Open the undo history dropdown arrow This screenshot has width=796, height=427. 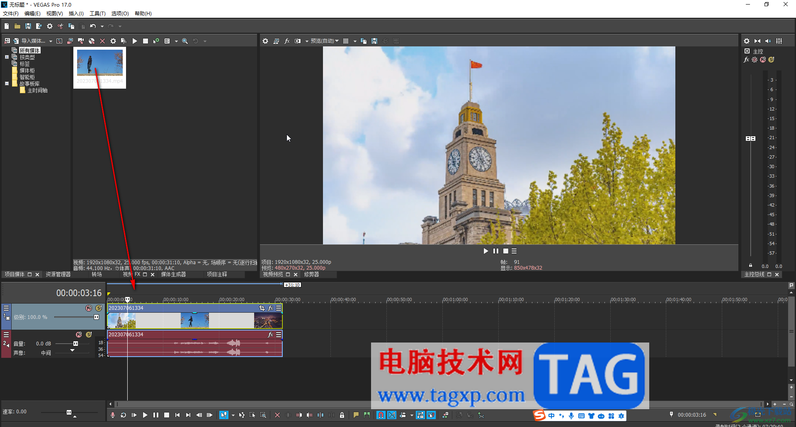[102, 26]
